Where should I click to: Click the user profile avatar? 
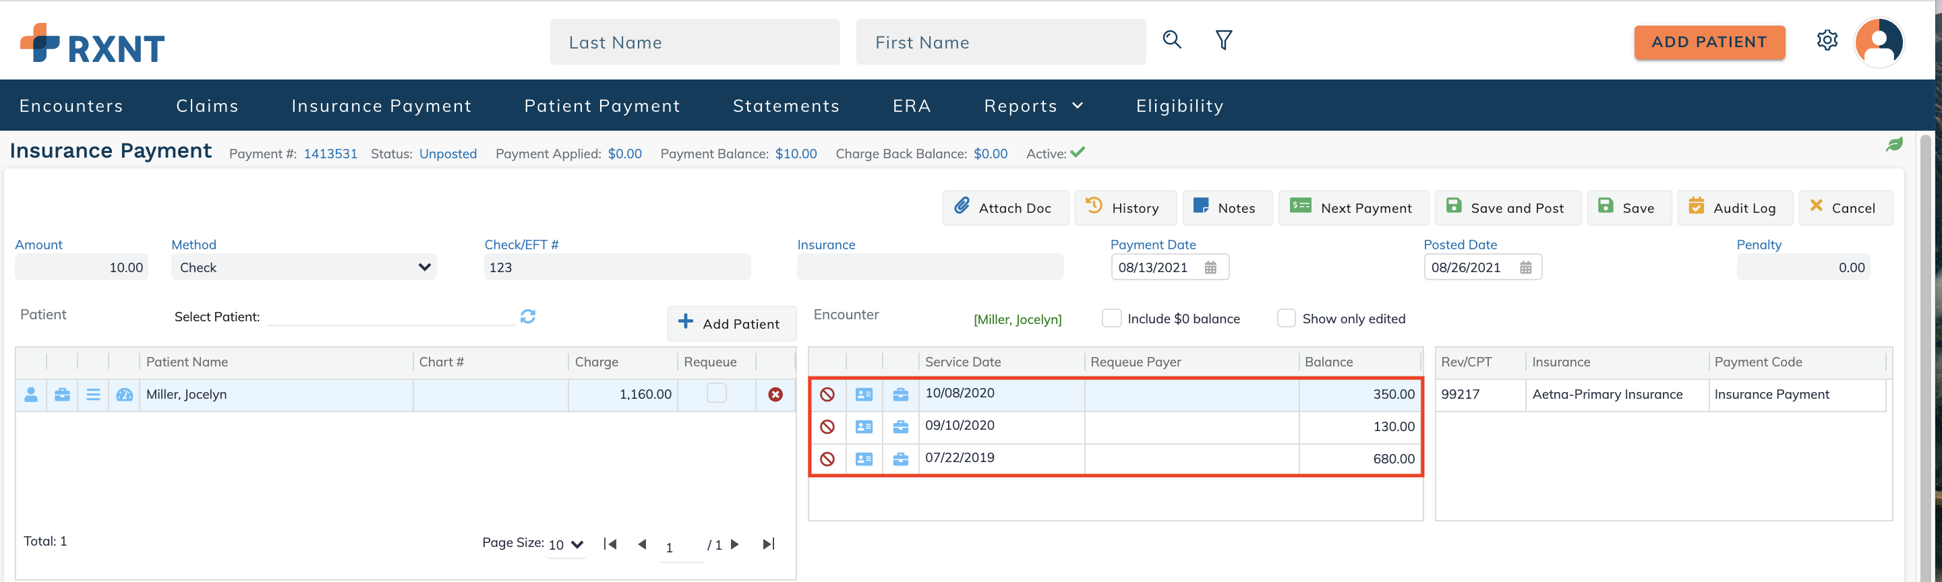point(1879,42)
